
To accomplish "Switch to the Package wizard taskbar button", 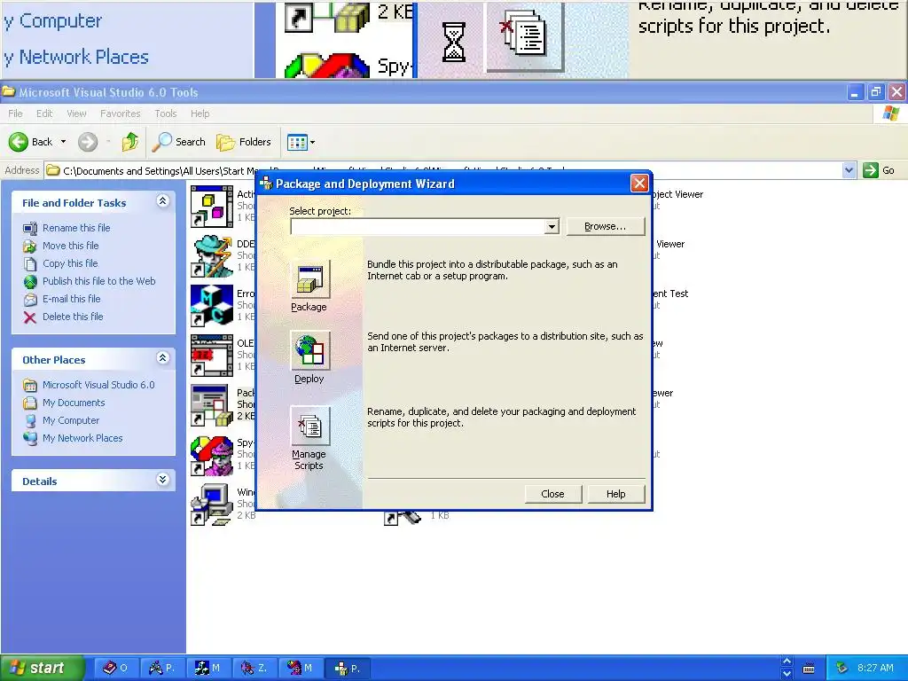I will [347, 669].
